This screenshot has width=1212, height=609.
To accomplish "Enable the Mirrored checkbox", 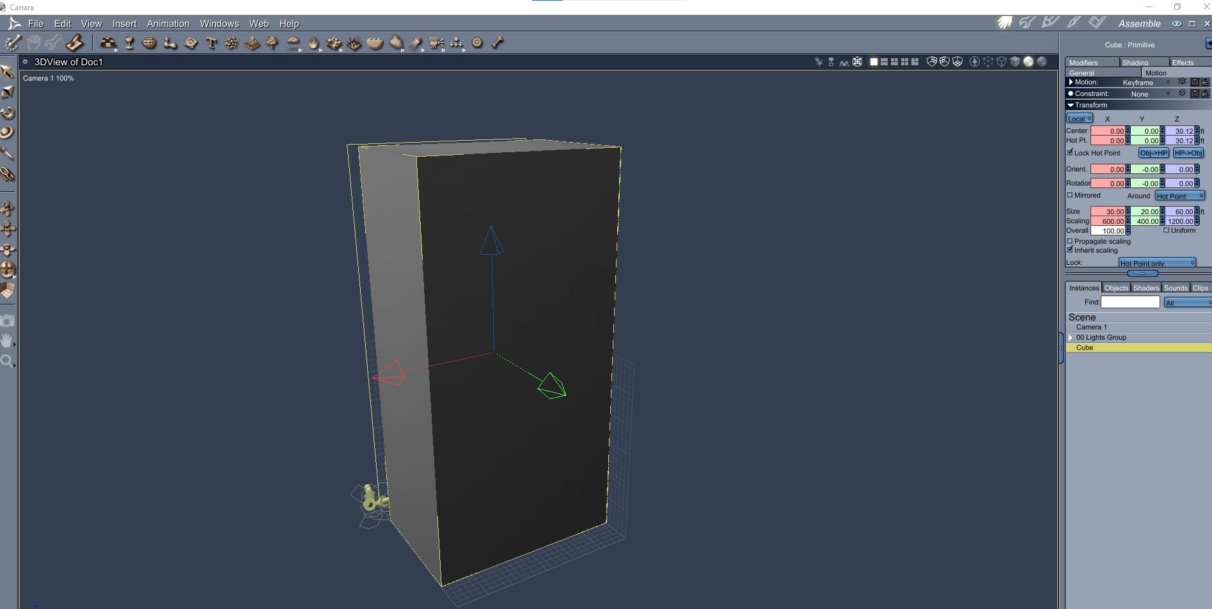I will 1070,195.
